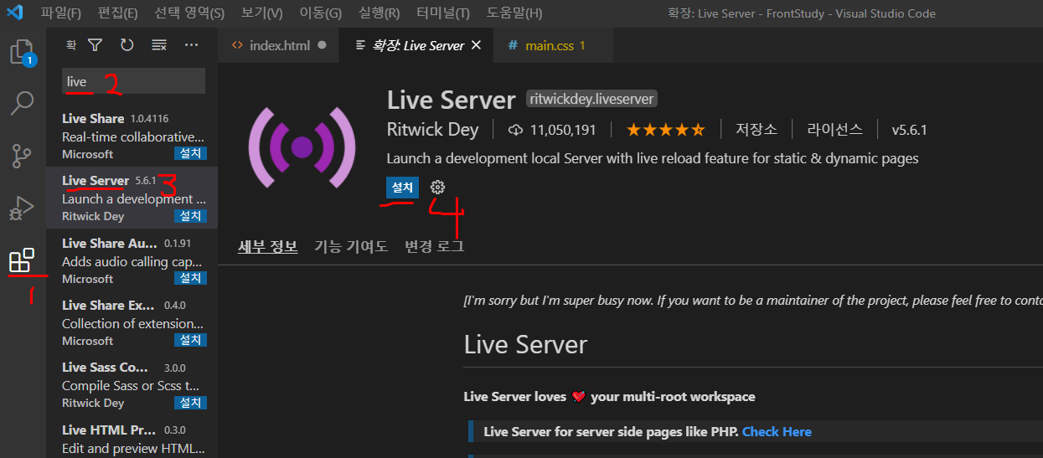The width and height of the screenshot is (1043, 458).
Task: Open extensions panel more actions menu
Action: click(x=192, y=44)
